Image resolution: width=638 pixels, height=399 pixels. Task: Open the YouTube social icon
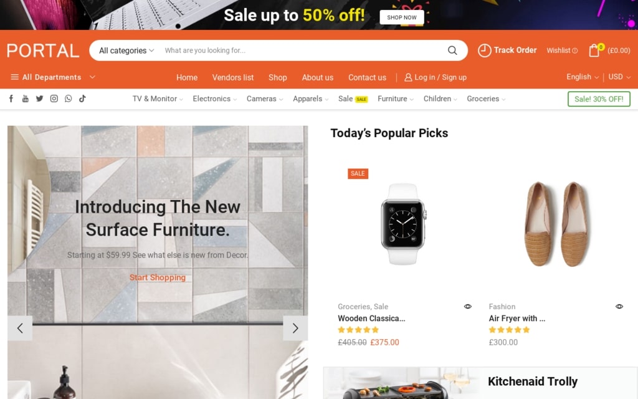[x=25, y=99]
